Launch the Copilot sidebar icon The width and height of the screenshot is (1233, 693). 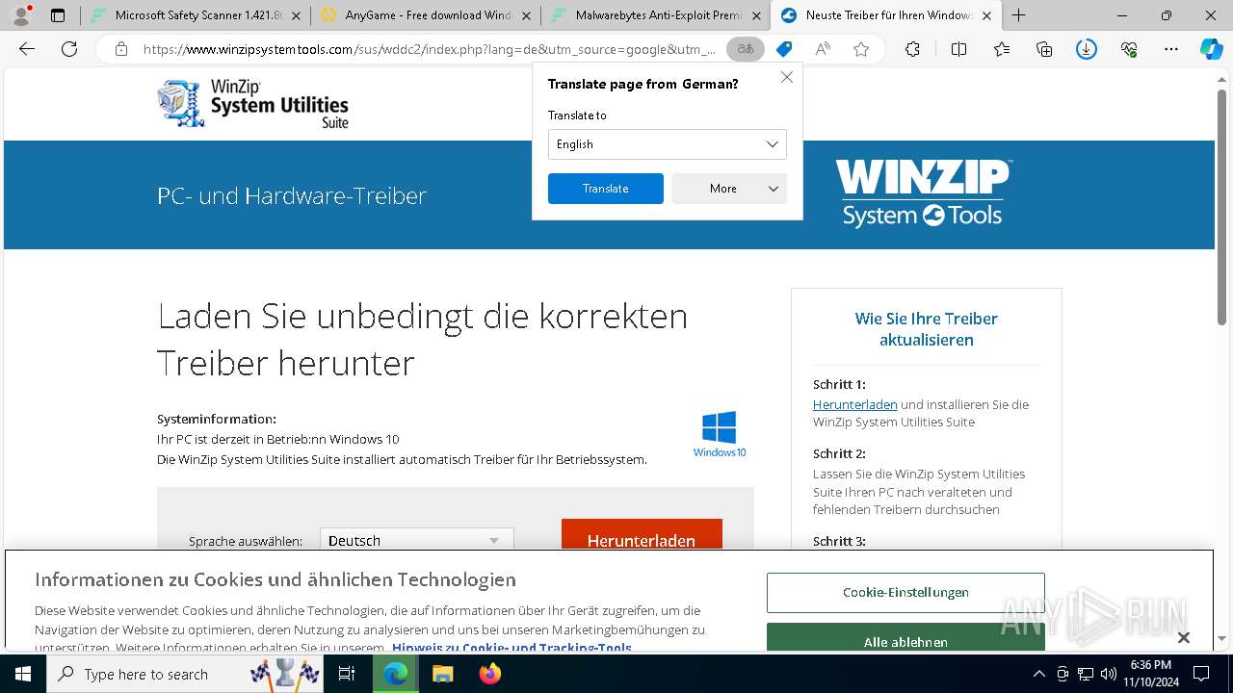point(1212,49)
